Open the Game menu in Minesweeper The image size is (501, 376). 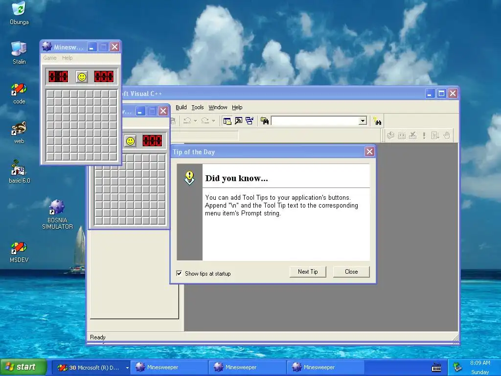(50, 58)
